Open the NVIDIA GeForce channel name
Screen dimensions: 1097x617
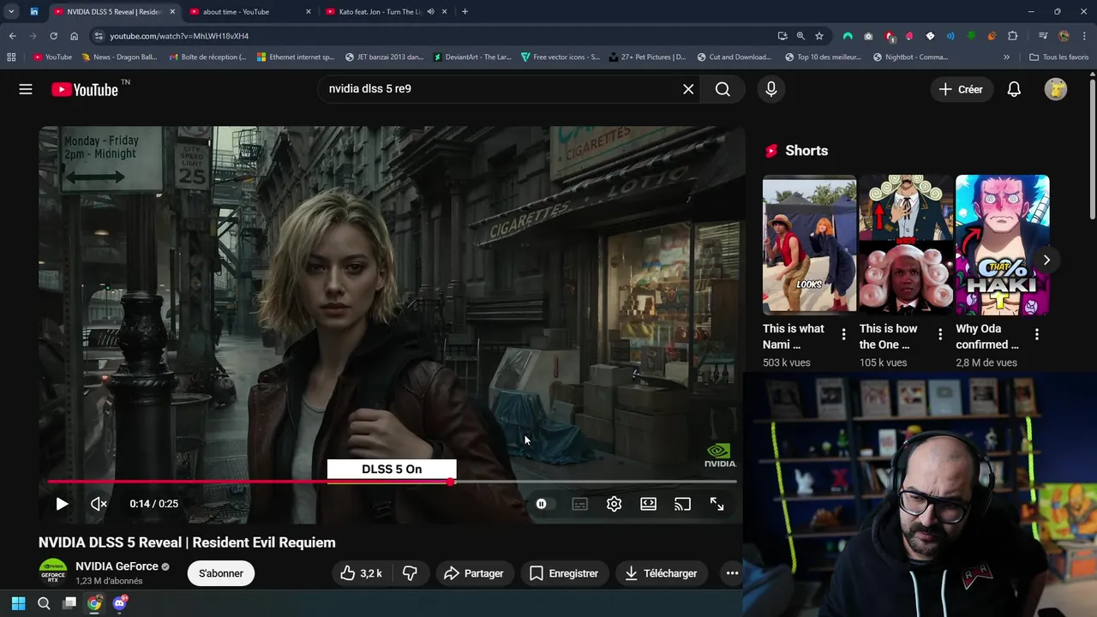[117, 566]
